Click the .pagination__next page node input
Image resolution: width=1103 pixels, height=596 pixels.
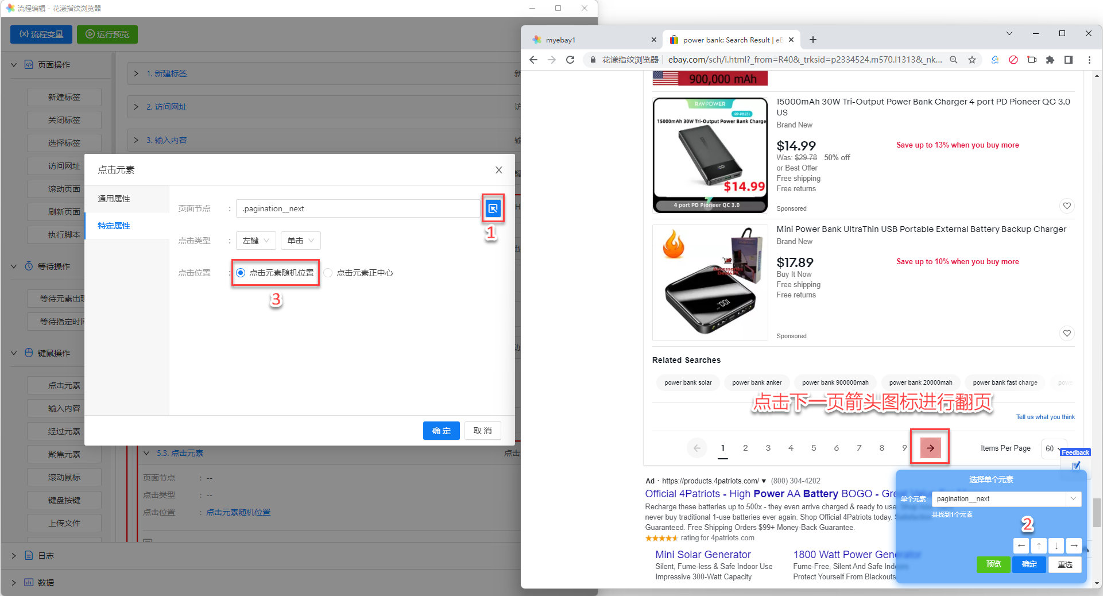(358, 208)
